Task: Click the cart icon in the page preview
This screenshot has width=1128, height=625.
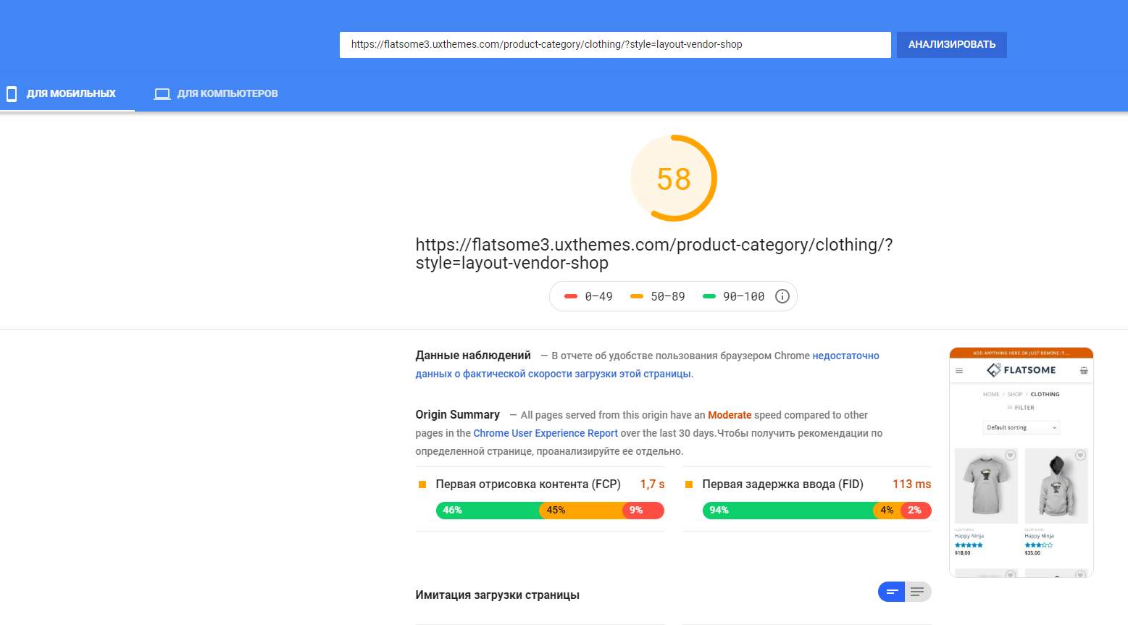Action: [1084, 371]
